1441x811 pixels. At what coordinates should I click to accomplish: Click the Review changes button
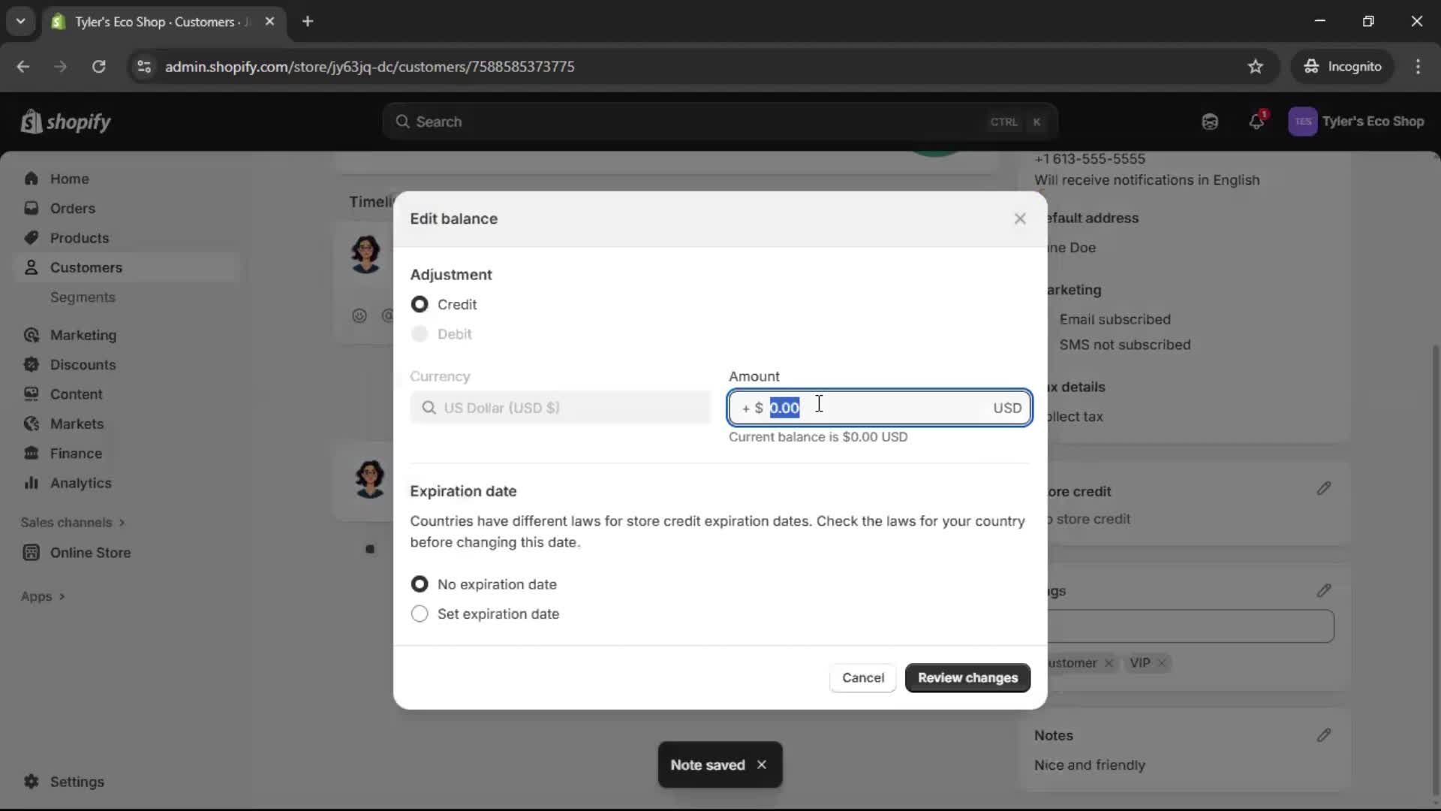(967, 677)
